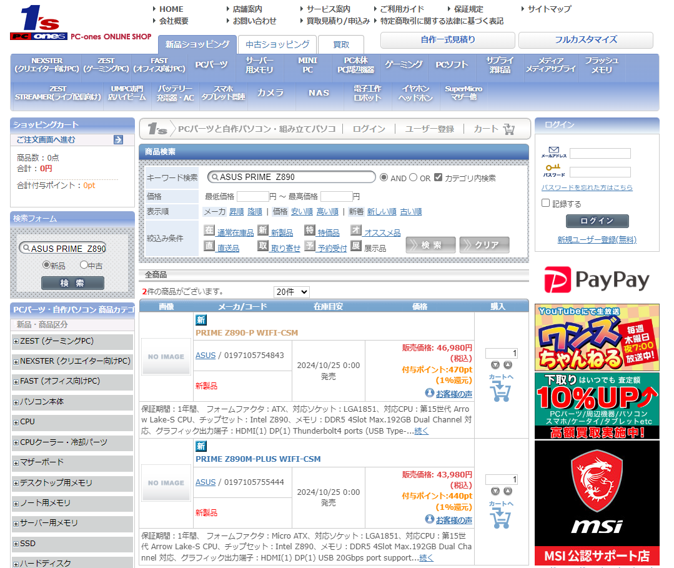Screen dimensions: 674x568
Task: Click the オ icon for オススメ品 filter
Action: [356, 231]
